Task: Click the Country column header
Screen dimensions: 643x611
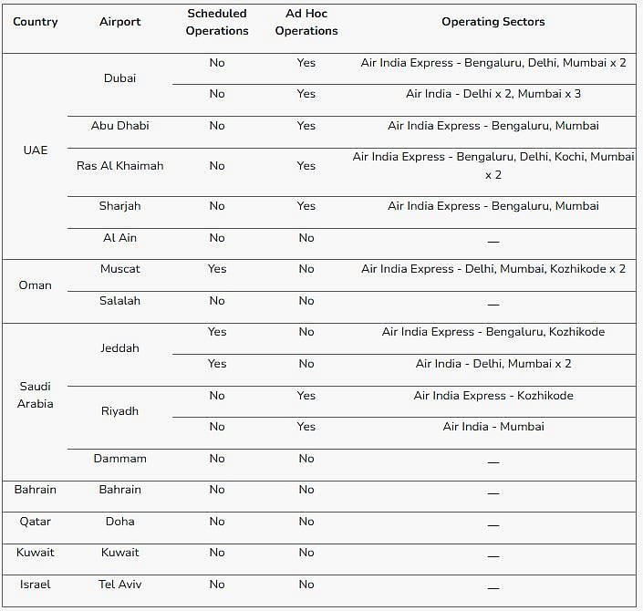Action: tap(35, 22)
